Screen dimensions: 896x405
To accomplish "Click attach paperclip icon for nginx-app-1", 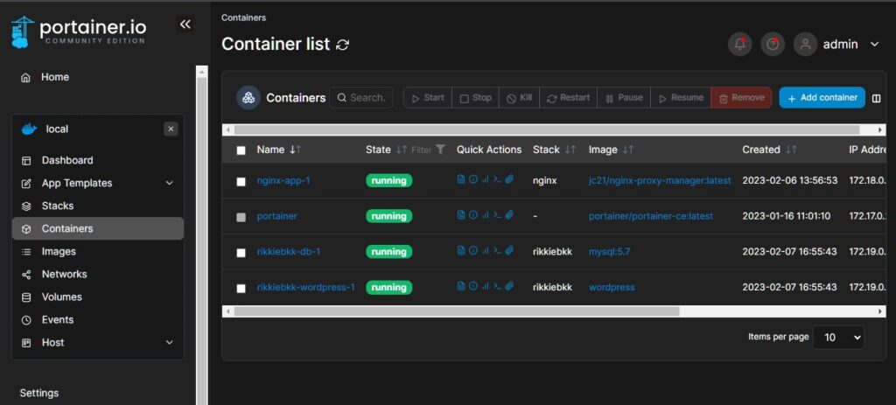I will (x=509, y=179).
